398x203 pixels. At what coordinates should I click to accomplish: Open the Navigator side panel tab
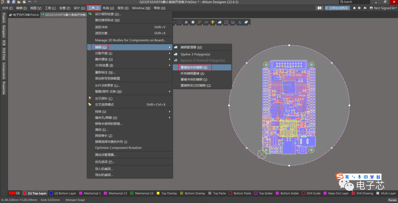pyautogui.click(x=4, y=31)
